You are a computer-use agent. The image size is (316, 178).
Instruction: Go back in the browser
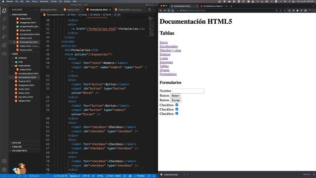[161, 10]
